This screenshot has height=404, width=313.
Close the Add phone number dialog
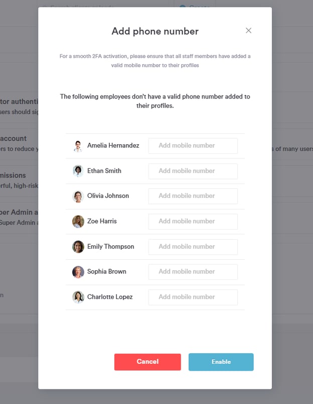(x=248, y=31)
